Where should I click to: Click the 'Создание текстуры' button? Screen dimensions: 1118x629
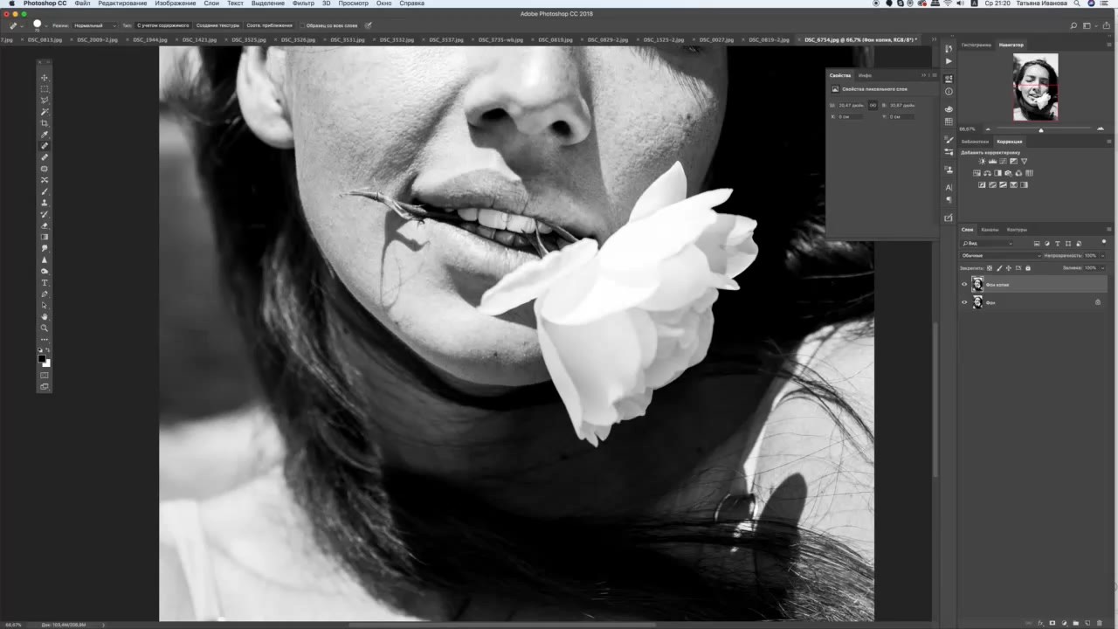point(217,25)
